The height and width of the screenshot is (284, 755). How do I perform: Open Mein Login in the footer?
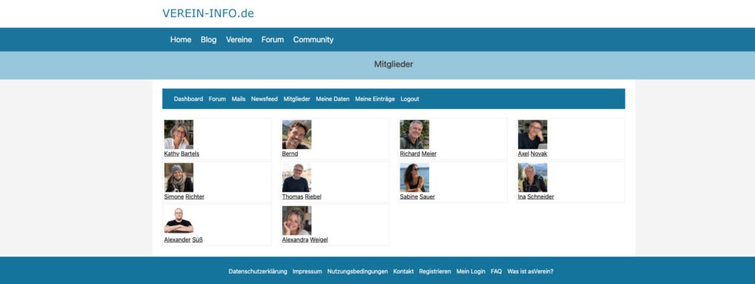tap(470, 271)
